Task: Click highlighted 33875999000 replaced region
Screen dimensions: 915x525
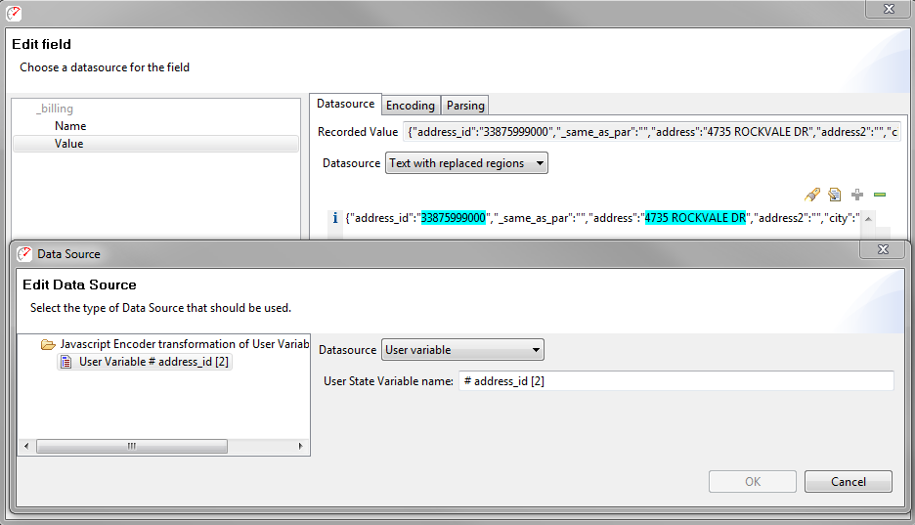Action: (x=454, y=218)
